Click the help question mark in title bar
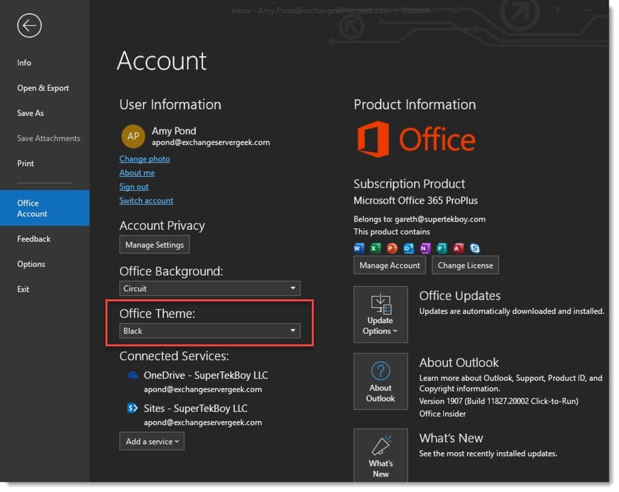The height and width of the screenshot is (492, 619). pyautogui.click(x=557, y=11)
